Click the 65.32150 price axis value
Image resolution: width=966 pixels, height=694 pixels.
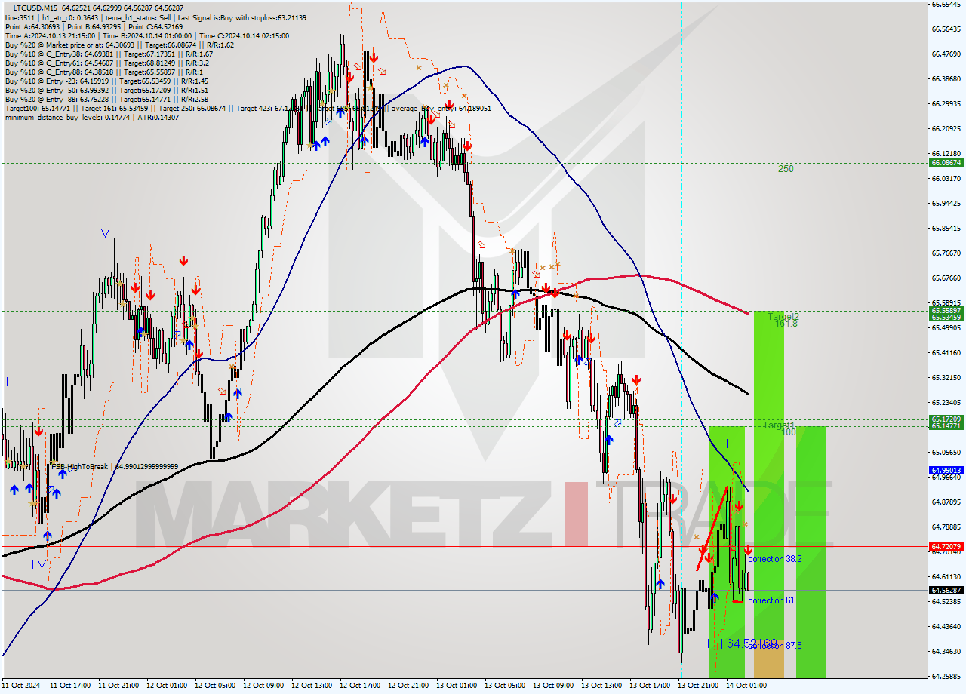pyautogui.click(x=946, y=377)
